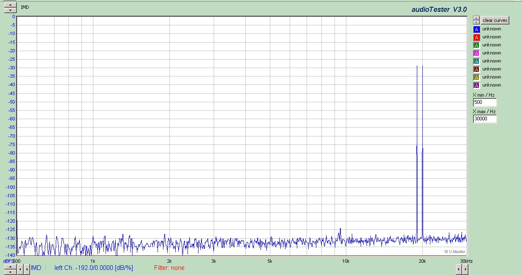The image size is (522, 275).
Task: Select the olive curve A swatch
Action: click(476, 77)
